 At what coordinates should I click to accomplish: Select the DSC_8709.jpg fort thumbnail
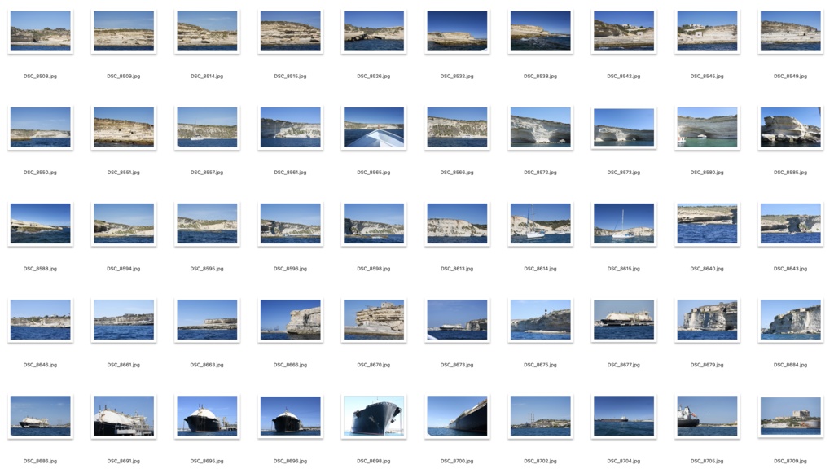790,416
